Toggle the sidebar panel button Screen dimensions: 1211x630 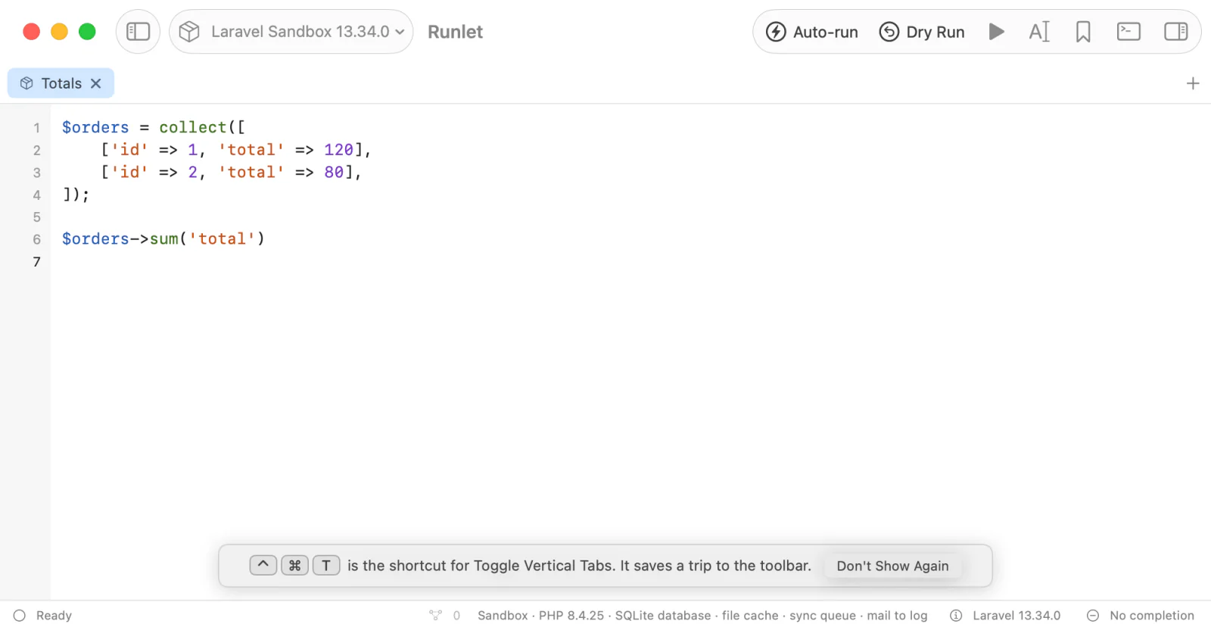138,32
